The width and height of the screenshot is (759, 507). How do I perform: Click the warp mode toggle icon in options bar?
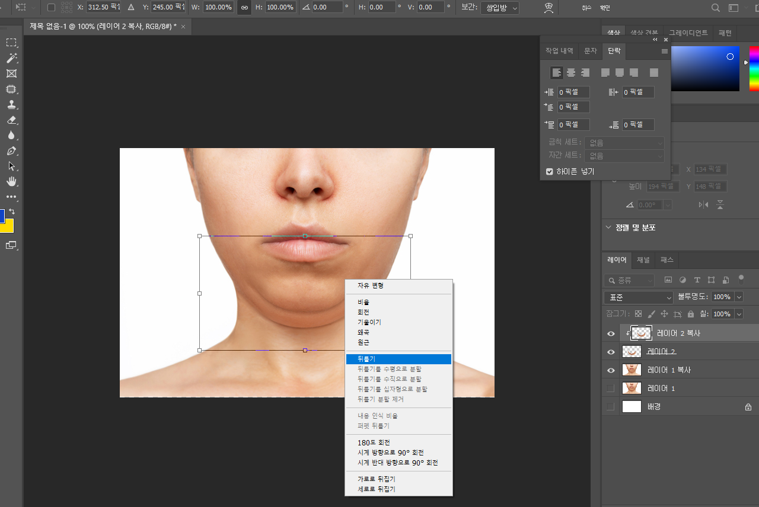coord(548,8)
